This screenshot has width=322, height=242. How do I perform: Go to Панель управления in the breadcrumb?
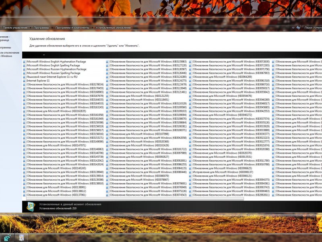click(15, 27)
